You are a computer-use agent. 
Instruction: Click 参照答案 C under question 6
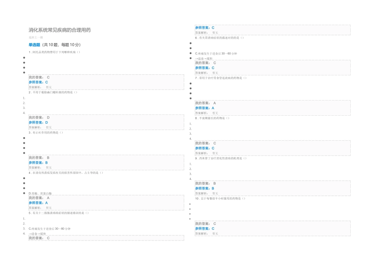click(205, 68)
